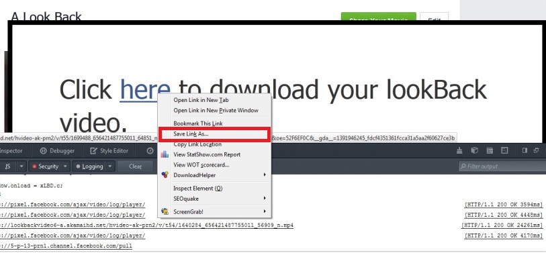Viewport: 546px width, 257px height.
Task: Click the Style Editor pencil icon
Action: (x=93, y=151)
